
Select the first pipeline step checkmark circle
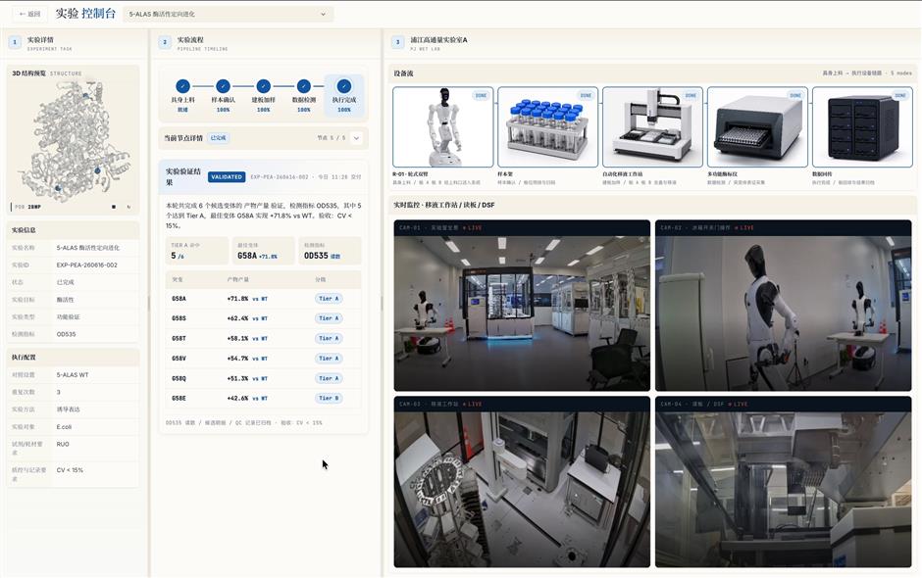[x=182, y=86]
